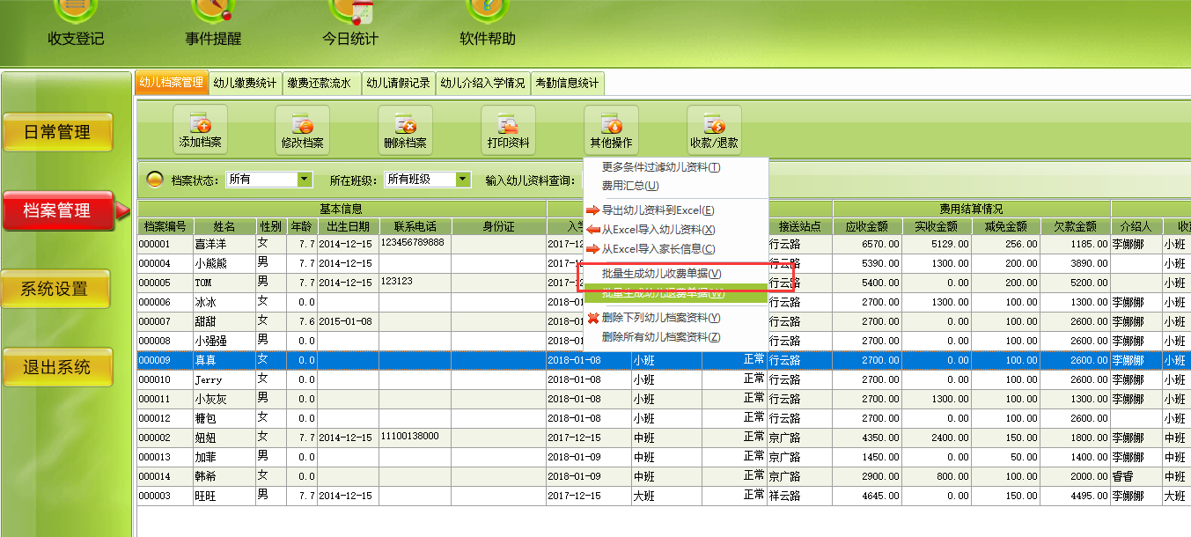The width and height of the screenshot is (1191, 537).
Task: Click the 修改档案 toolbar icon
Action: (x=302, y=124)
